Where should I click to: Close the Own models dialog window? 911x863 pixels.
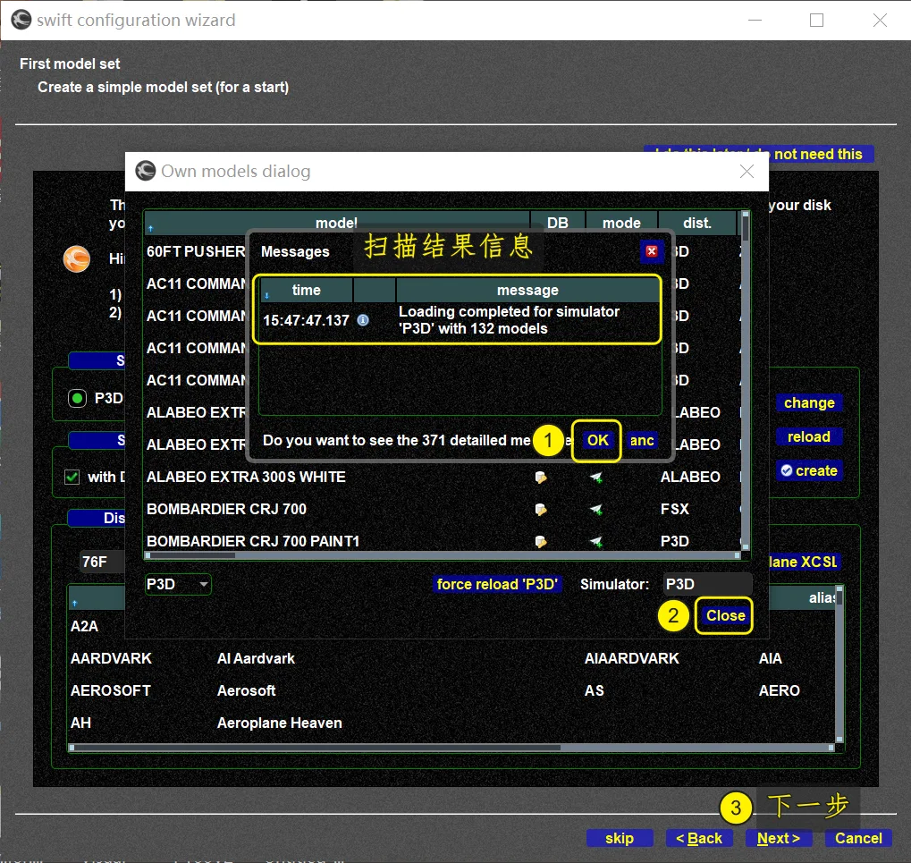747,172
